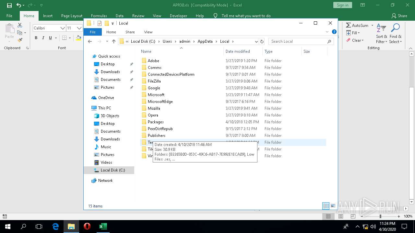
Task: Toggle Italic formatting in Excel
Action: coord(43,38)
